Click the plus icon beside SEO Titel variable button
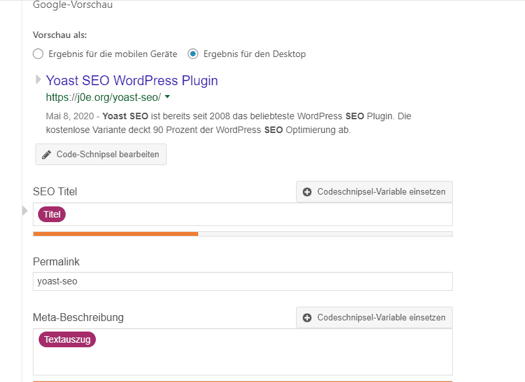The image size is (525, 382). click(x=307, y=191)
